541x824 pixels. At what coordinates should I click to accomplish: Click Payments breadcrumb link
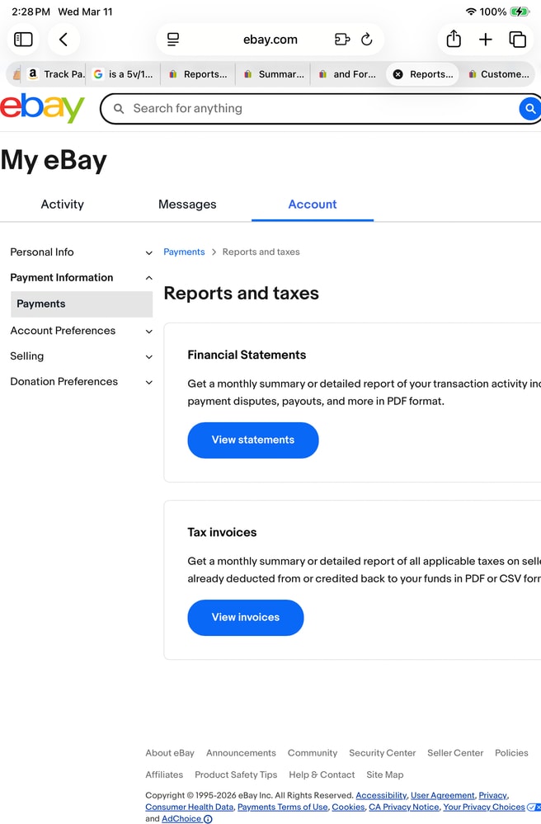coord(184,252)
